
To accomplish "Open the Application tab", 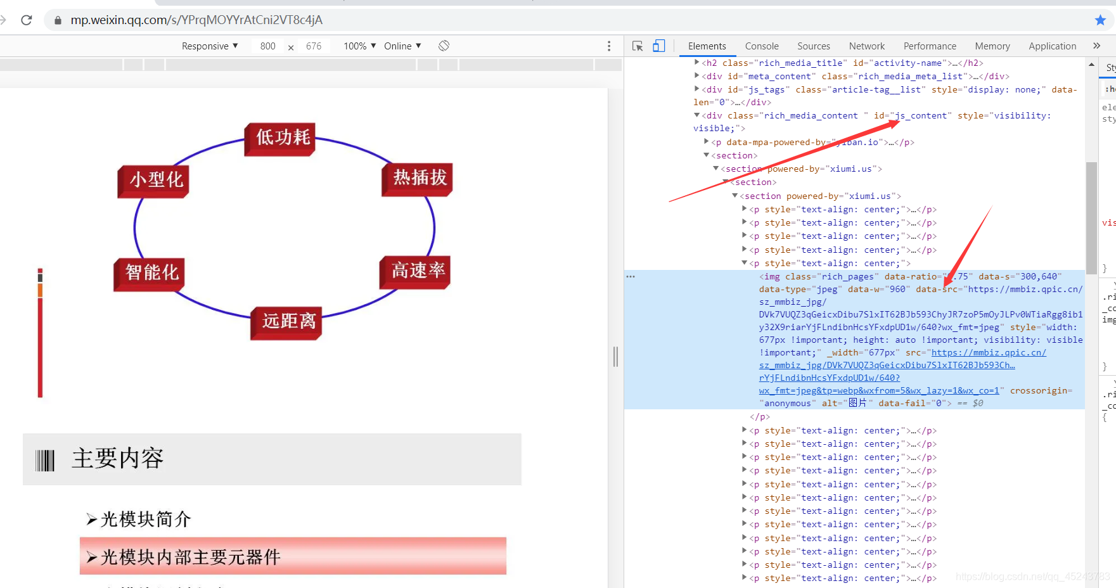I will pos(1053,46).
